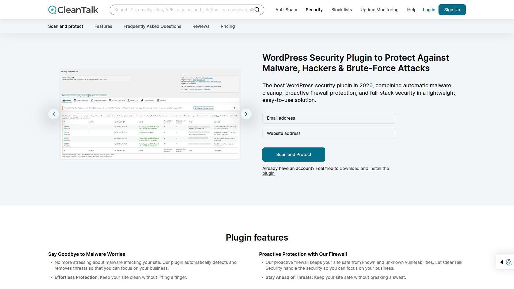Open the Security menu

tap(314, 10)
